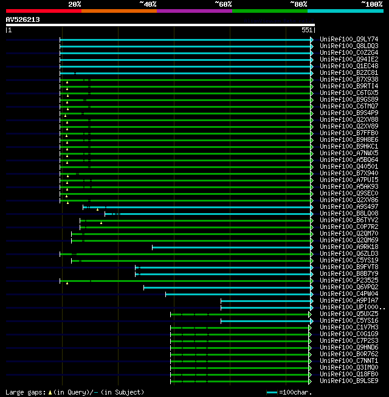Select UniRef100_Q2QM70 label
Screen dimensions: 389x397
coord(349,233)
